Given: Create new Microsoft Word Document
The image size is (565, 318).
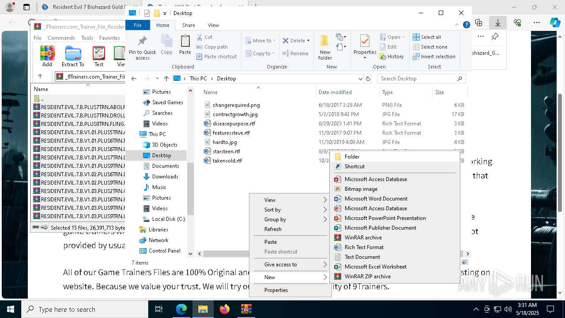Looking at the screenshot, I should [395, 199].
